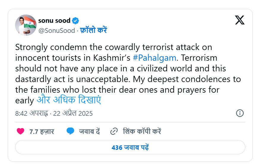This screenshot has width=261, height=167.
Task: Expand tweet with और अधिक दिखाएं
Action: (x=69, y=100)
